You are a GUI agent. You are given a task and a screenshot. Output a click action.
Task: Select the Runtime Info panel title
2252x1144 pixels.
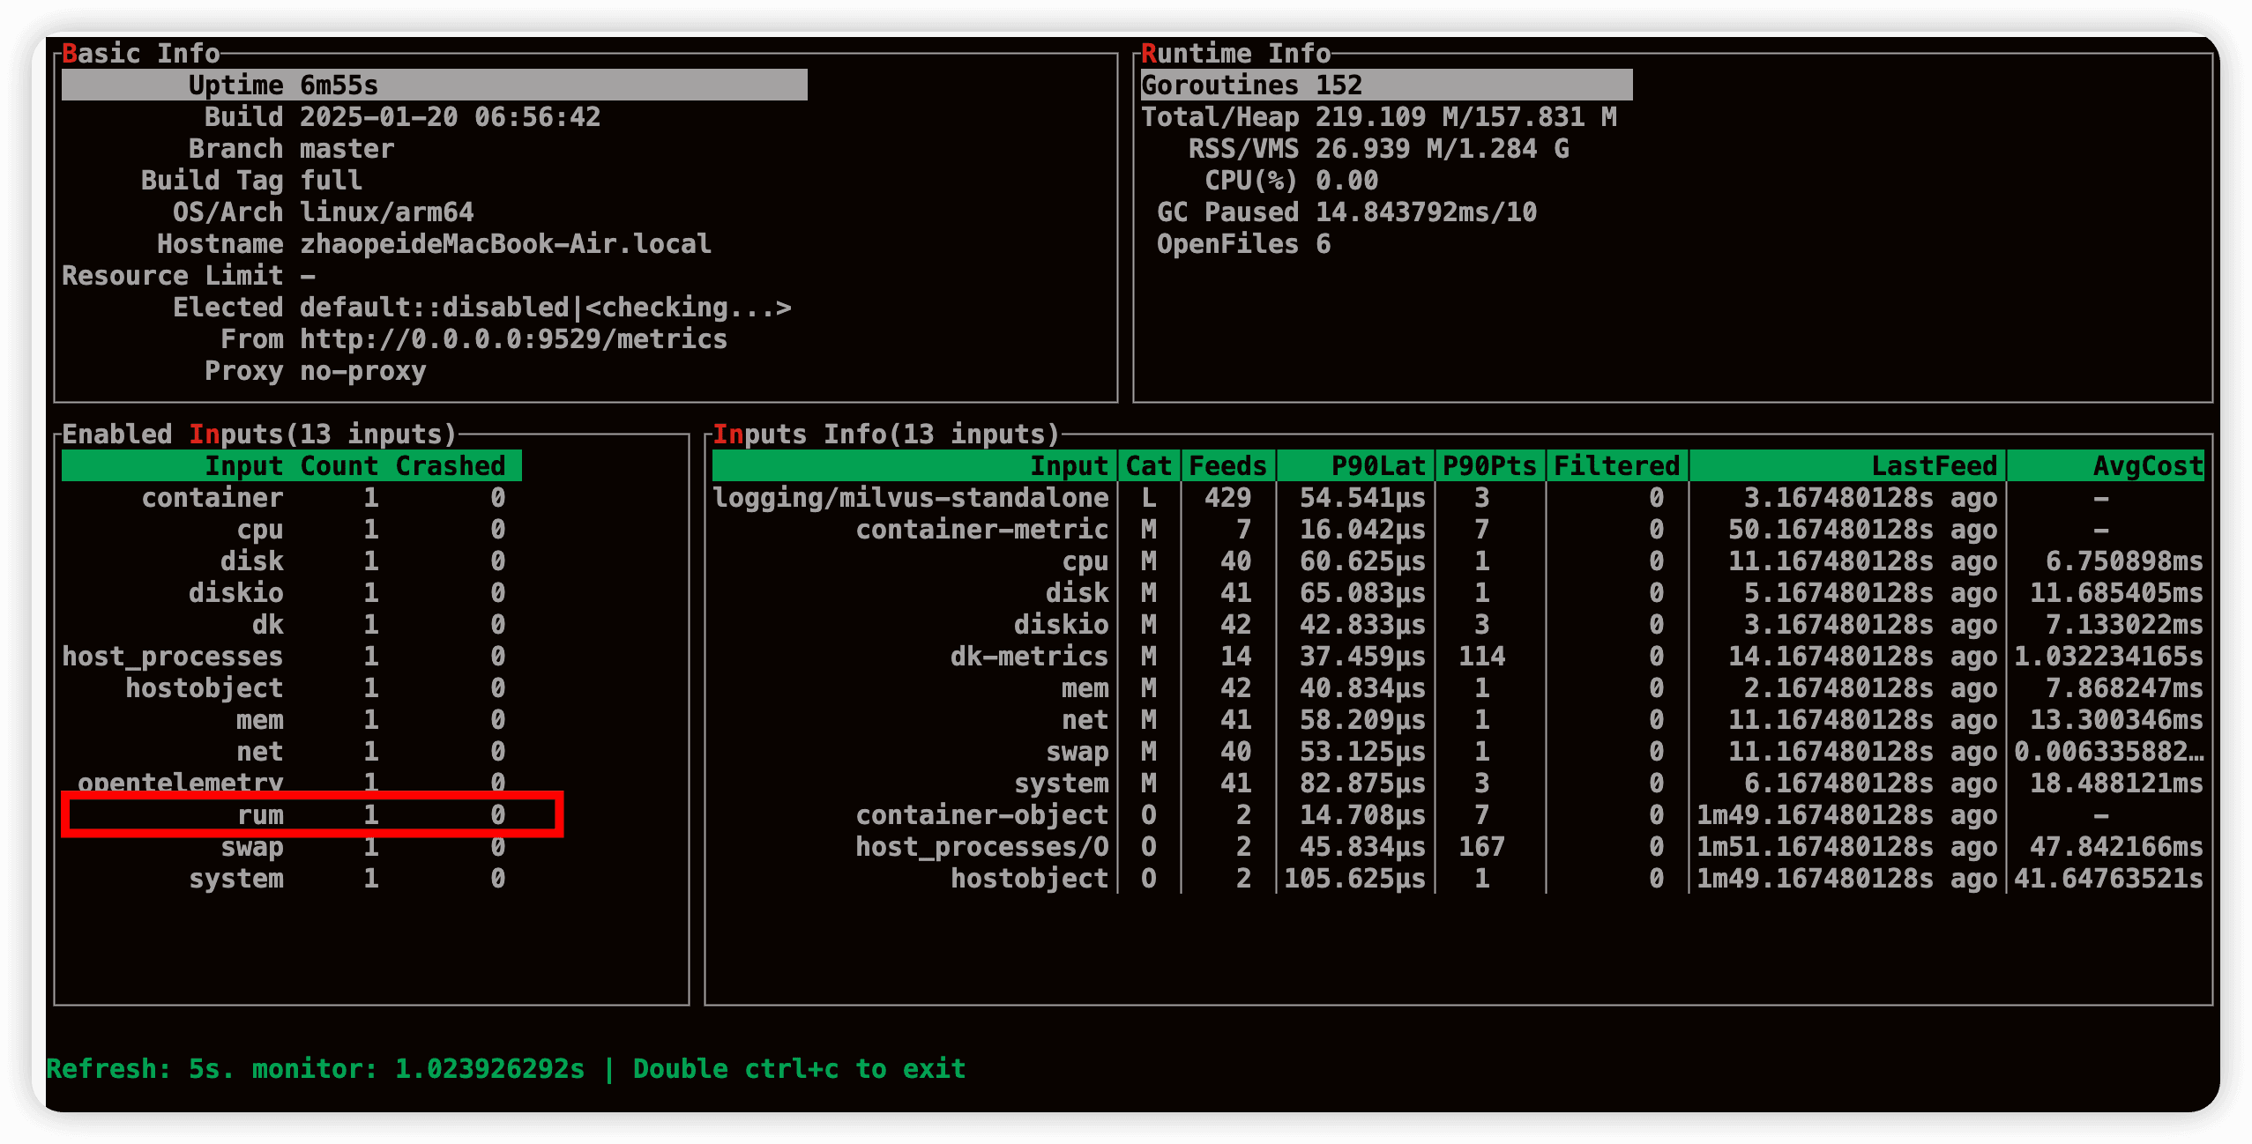[1235, 54]
